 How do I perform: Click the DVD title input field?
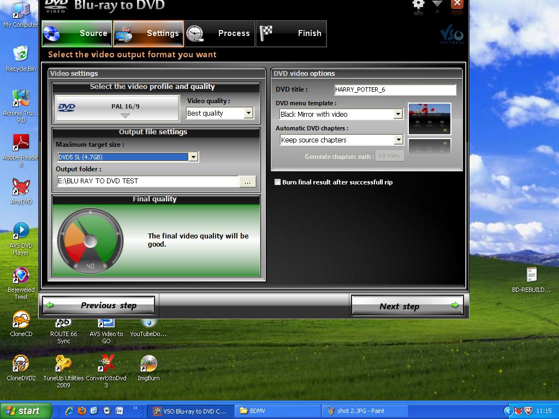[x=395, y=89]
